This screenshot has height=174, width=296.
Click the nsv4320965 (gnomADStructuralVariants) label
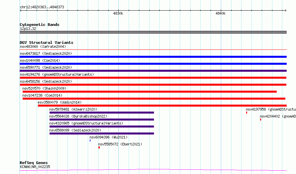(86, 123)
